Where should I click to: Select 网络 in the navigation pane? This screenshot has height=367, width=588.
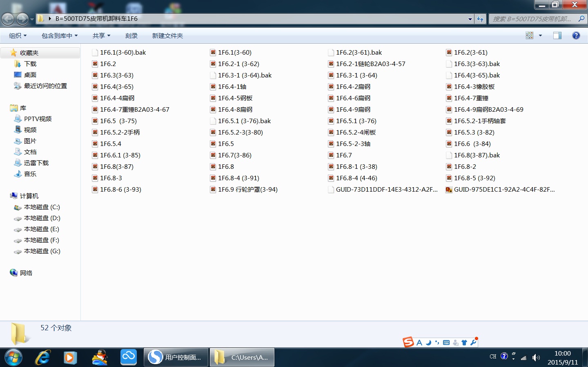pos(26,273)
